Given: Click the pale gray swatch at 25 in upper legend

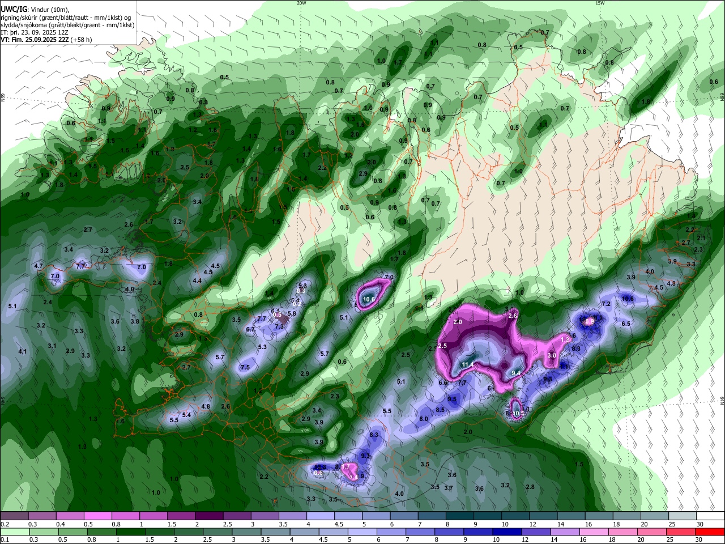Looking at the screenshot, I should pyautogui.click(x=682, y=516).
